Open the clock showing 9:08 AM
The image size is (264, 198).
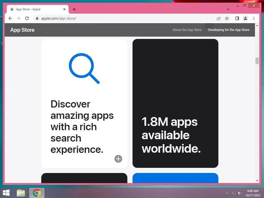coord(253,193)
